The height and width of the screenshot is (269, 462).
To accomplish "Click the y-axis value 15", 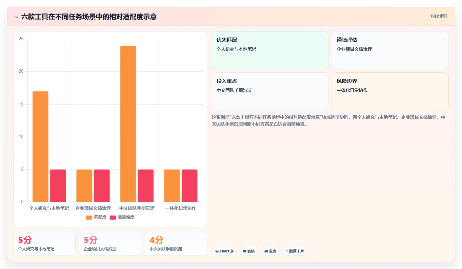I will click(x=21, y=104).
